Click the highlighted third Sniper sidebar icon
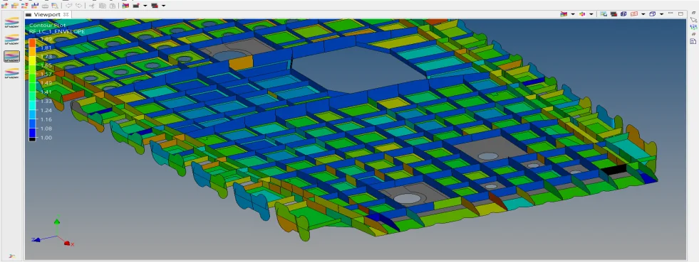Viewport: 699px width, 262px height. pos(11,56)
